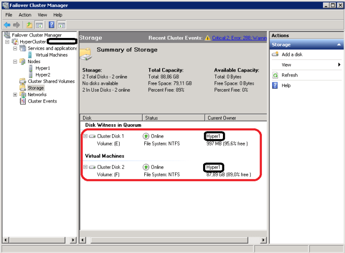The image size is (345, 253).
Task: Click the blue Help toolbar icon
Action: point(51,25)
